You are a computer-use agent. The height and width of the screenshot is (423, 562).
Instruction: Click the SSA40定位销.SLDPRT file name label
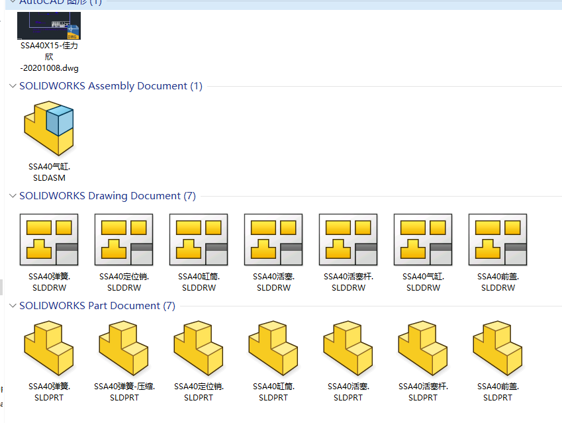coord(199,392)
